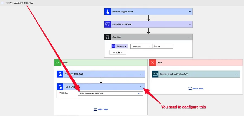Open the Manually trigger a flow card
Viewport: 244px width, 116px height.
tap(149, 12)
